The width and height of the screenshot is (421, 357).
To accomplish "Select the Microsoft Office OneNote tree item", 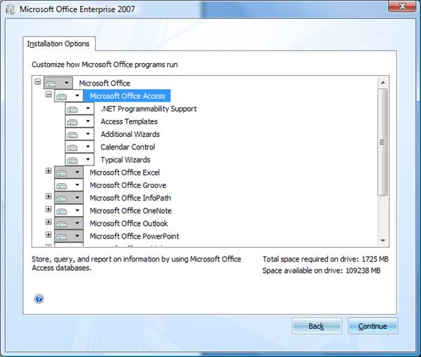I will pos(130,210).
